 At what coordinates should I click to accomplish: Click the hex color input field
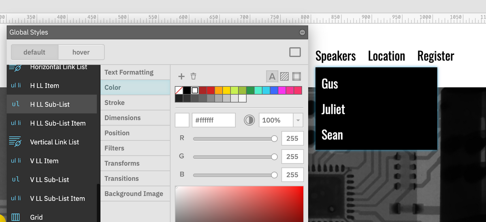point(213,120)
